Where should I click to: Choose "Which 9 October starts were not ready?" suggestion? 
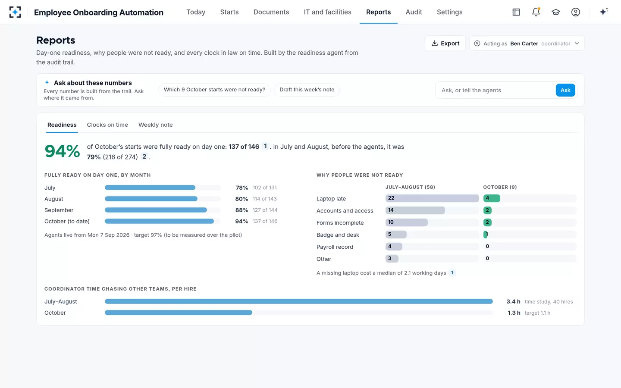pyautogui.click(x=215, y=90)
